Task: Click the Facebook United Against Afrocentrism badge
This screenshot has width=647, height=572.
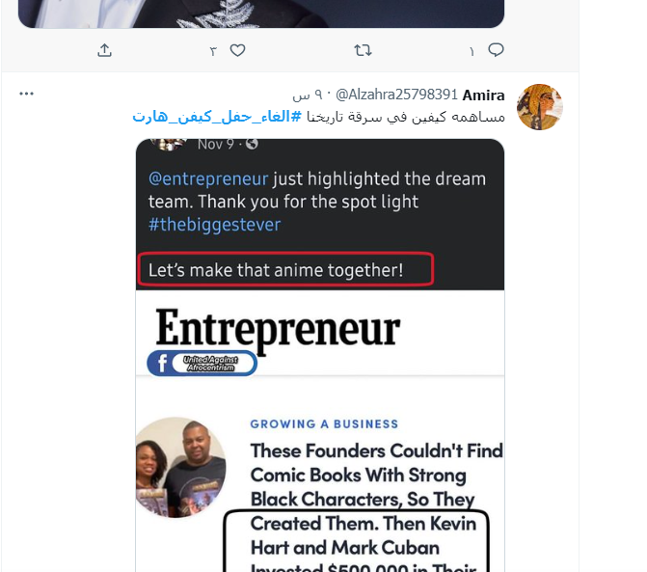Action: 202,363
